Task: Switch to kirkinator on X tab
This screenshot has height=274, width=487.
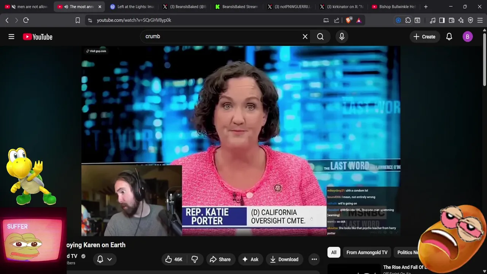Action: coord(342,7)
